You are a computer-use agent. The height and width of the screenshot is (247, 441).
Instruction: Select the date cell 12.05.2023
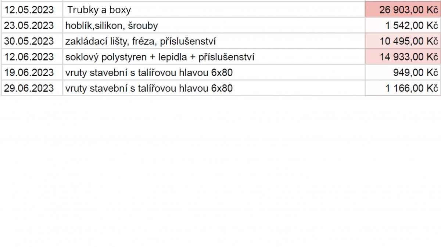32,10
